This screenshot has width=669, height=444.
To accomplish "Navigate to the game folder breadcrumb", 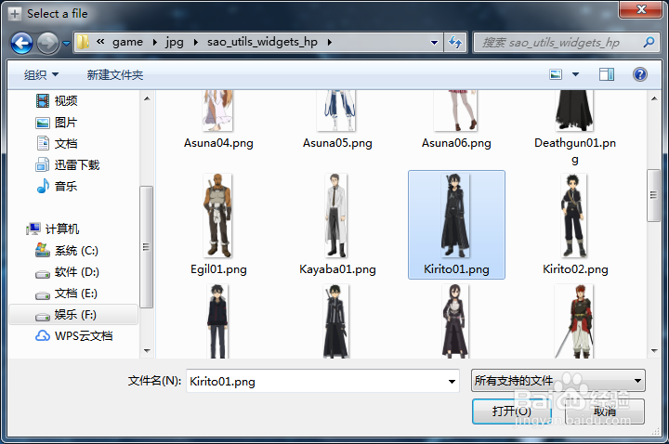I will [x=127, y=42].
